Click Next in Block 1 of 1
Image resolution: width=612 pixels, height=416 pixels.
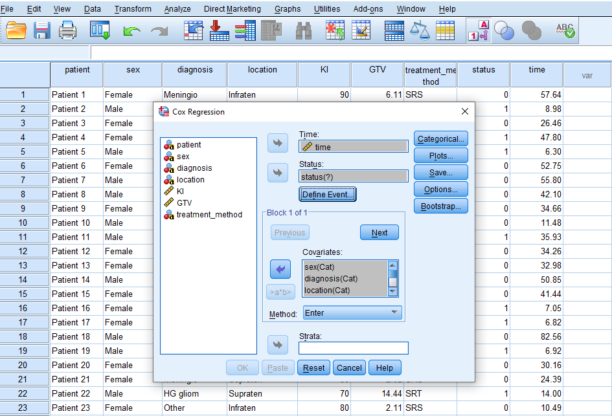click(x=380, y=232)
